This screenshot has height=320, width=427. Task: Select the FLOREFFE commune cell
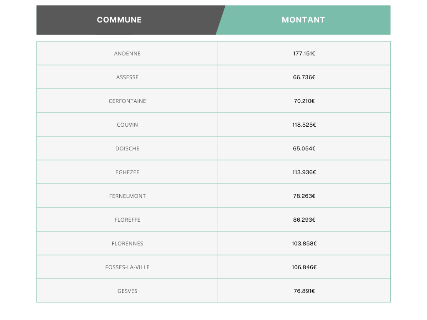pyautogui.click(x=127, y=220)
